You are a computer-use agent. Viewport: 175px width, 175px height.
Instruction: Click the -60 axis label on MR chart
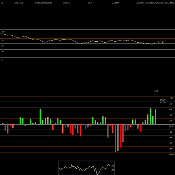tap(170, 143)
